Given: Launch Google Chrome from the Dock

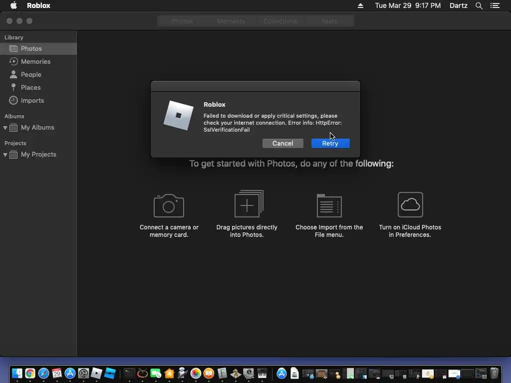Looking at the screenshot, I should click(x=30, y=373).
